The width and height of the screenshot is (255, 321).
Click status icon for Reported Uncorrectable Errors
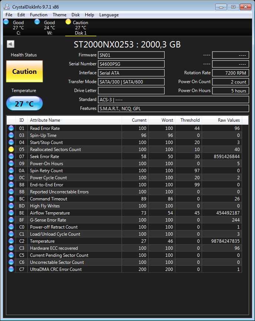11,192
